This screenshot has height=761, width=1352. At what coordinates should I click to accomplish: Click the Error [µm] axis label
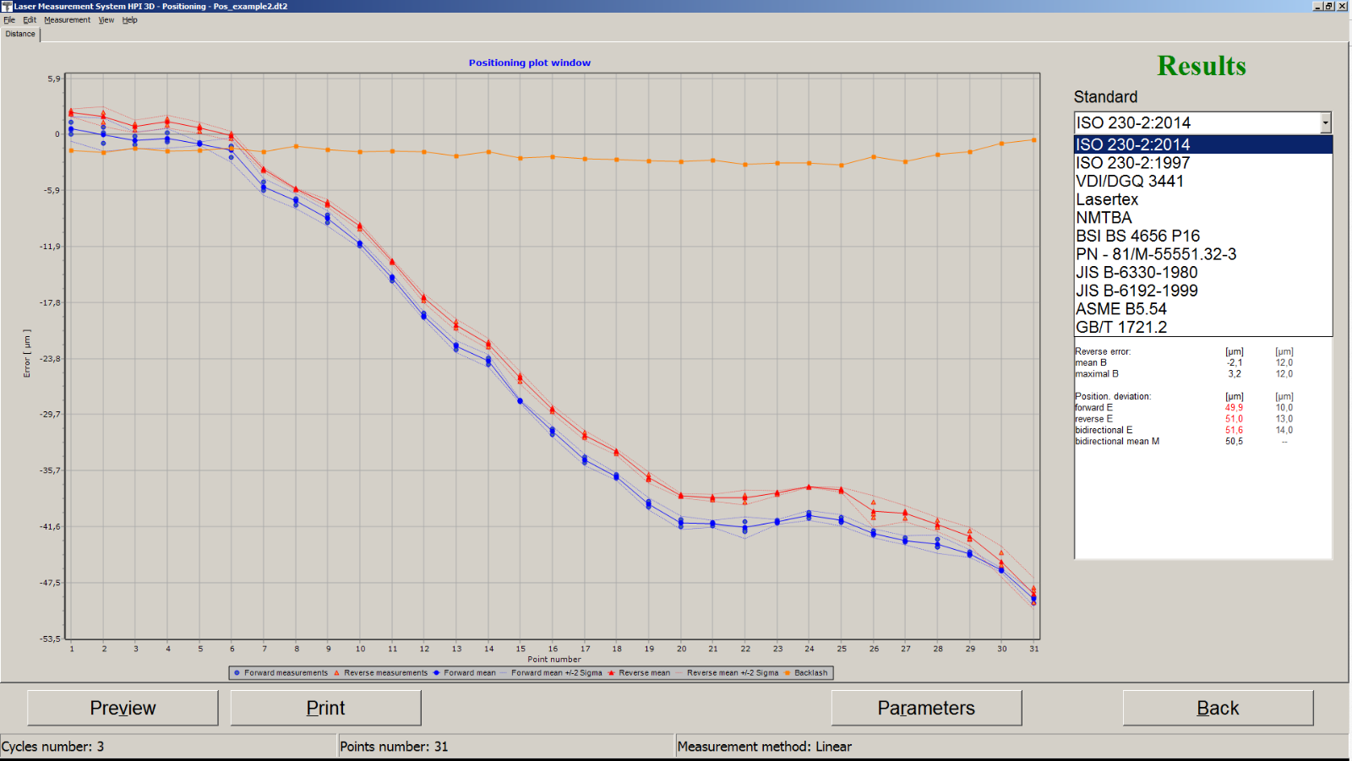(27, 354)
